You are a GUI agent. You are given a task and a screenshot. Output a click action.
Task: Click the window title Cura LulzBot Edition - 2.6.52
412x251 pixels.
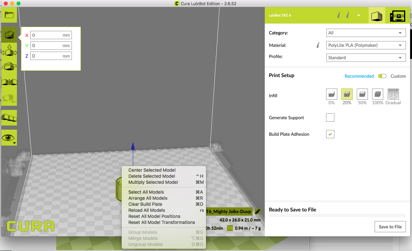pyautogui.click(x=208, y=4)
